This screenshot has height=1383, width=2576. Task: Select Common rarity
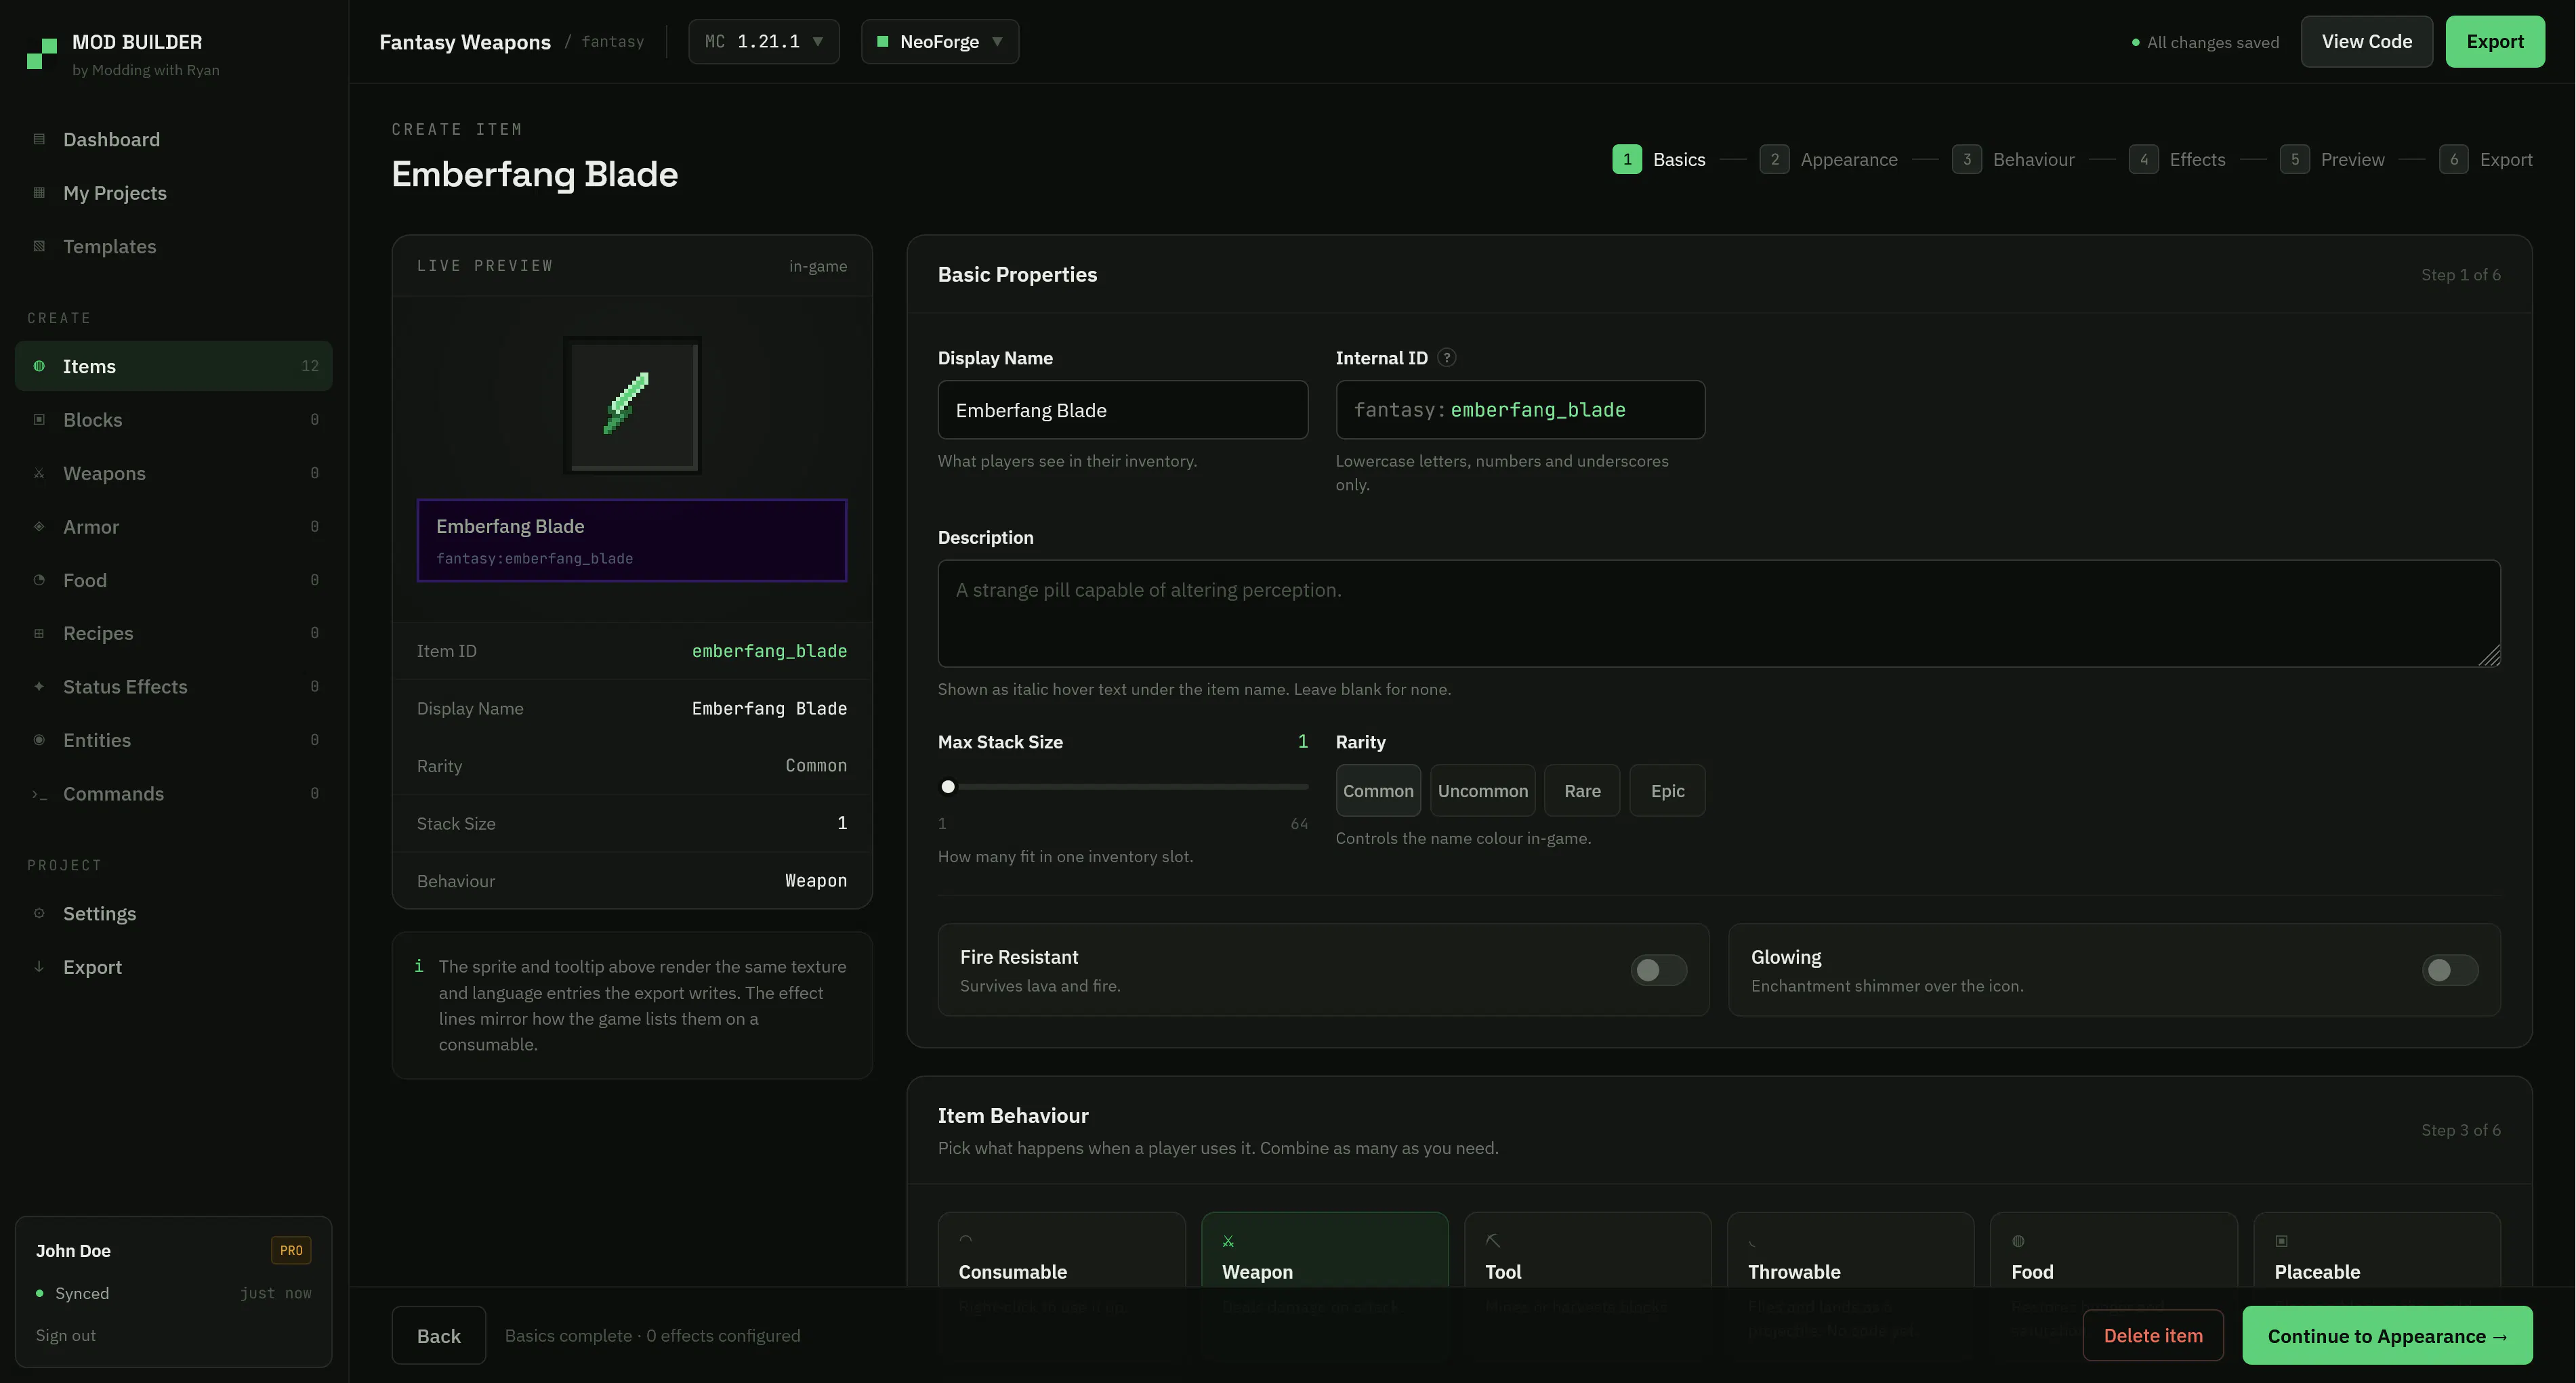pyautogui.click(x=1378, y=790)
